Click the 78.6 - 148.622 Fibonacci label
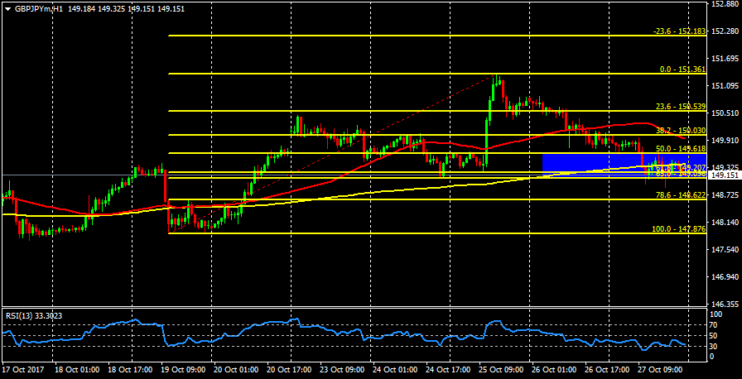Image resolution: width=742 pixels, height=379 pixels. point(680,195)
